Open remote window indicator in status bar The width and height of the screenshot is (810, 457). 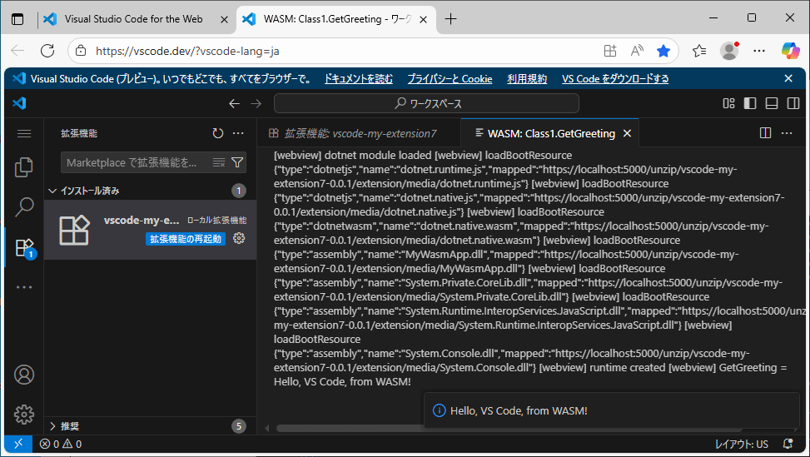(18, 444)
